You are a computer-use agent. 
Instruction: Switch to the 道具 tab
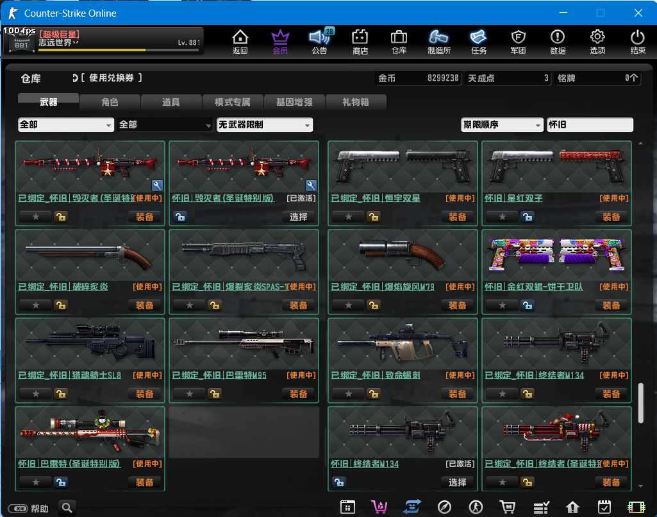171,101
